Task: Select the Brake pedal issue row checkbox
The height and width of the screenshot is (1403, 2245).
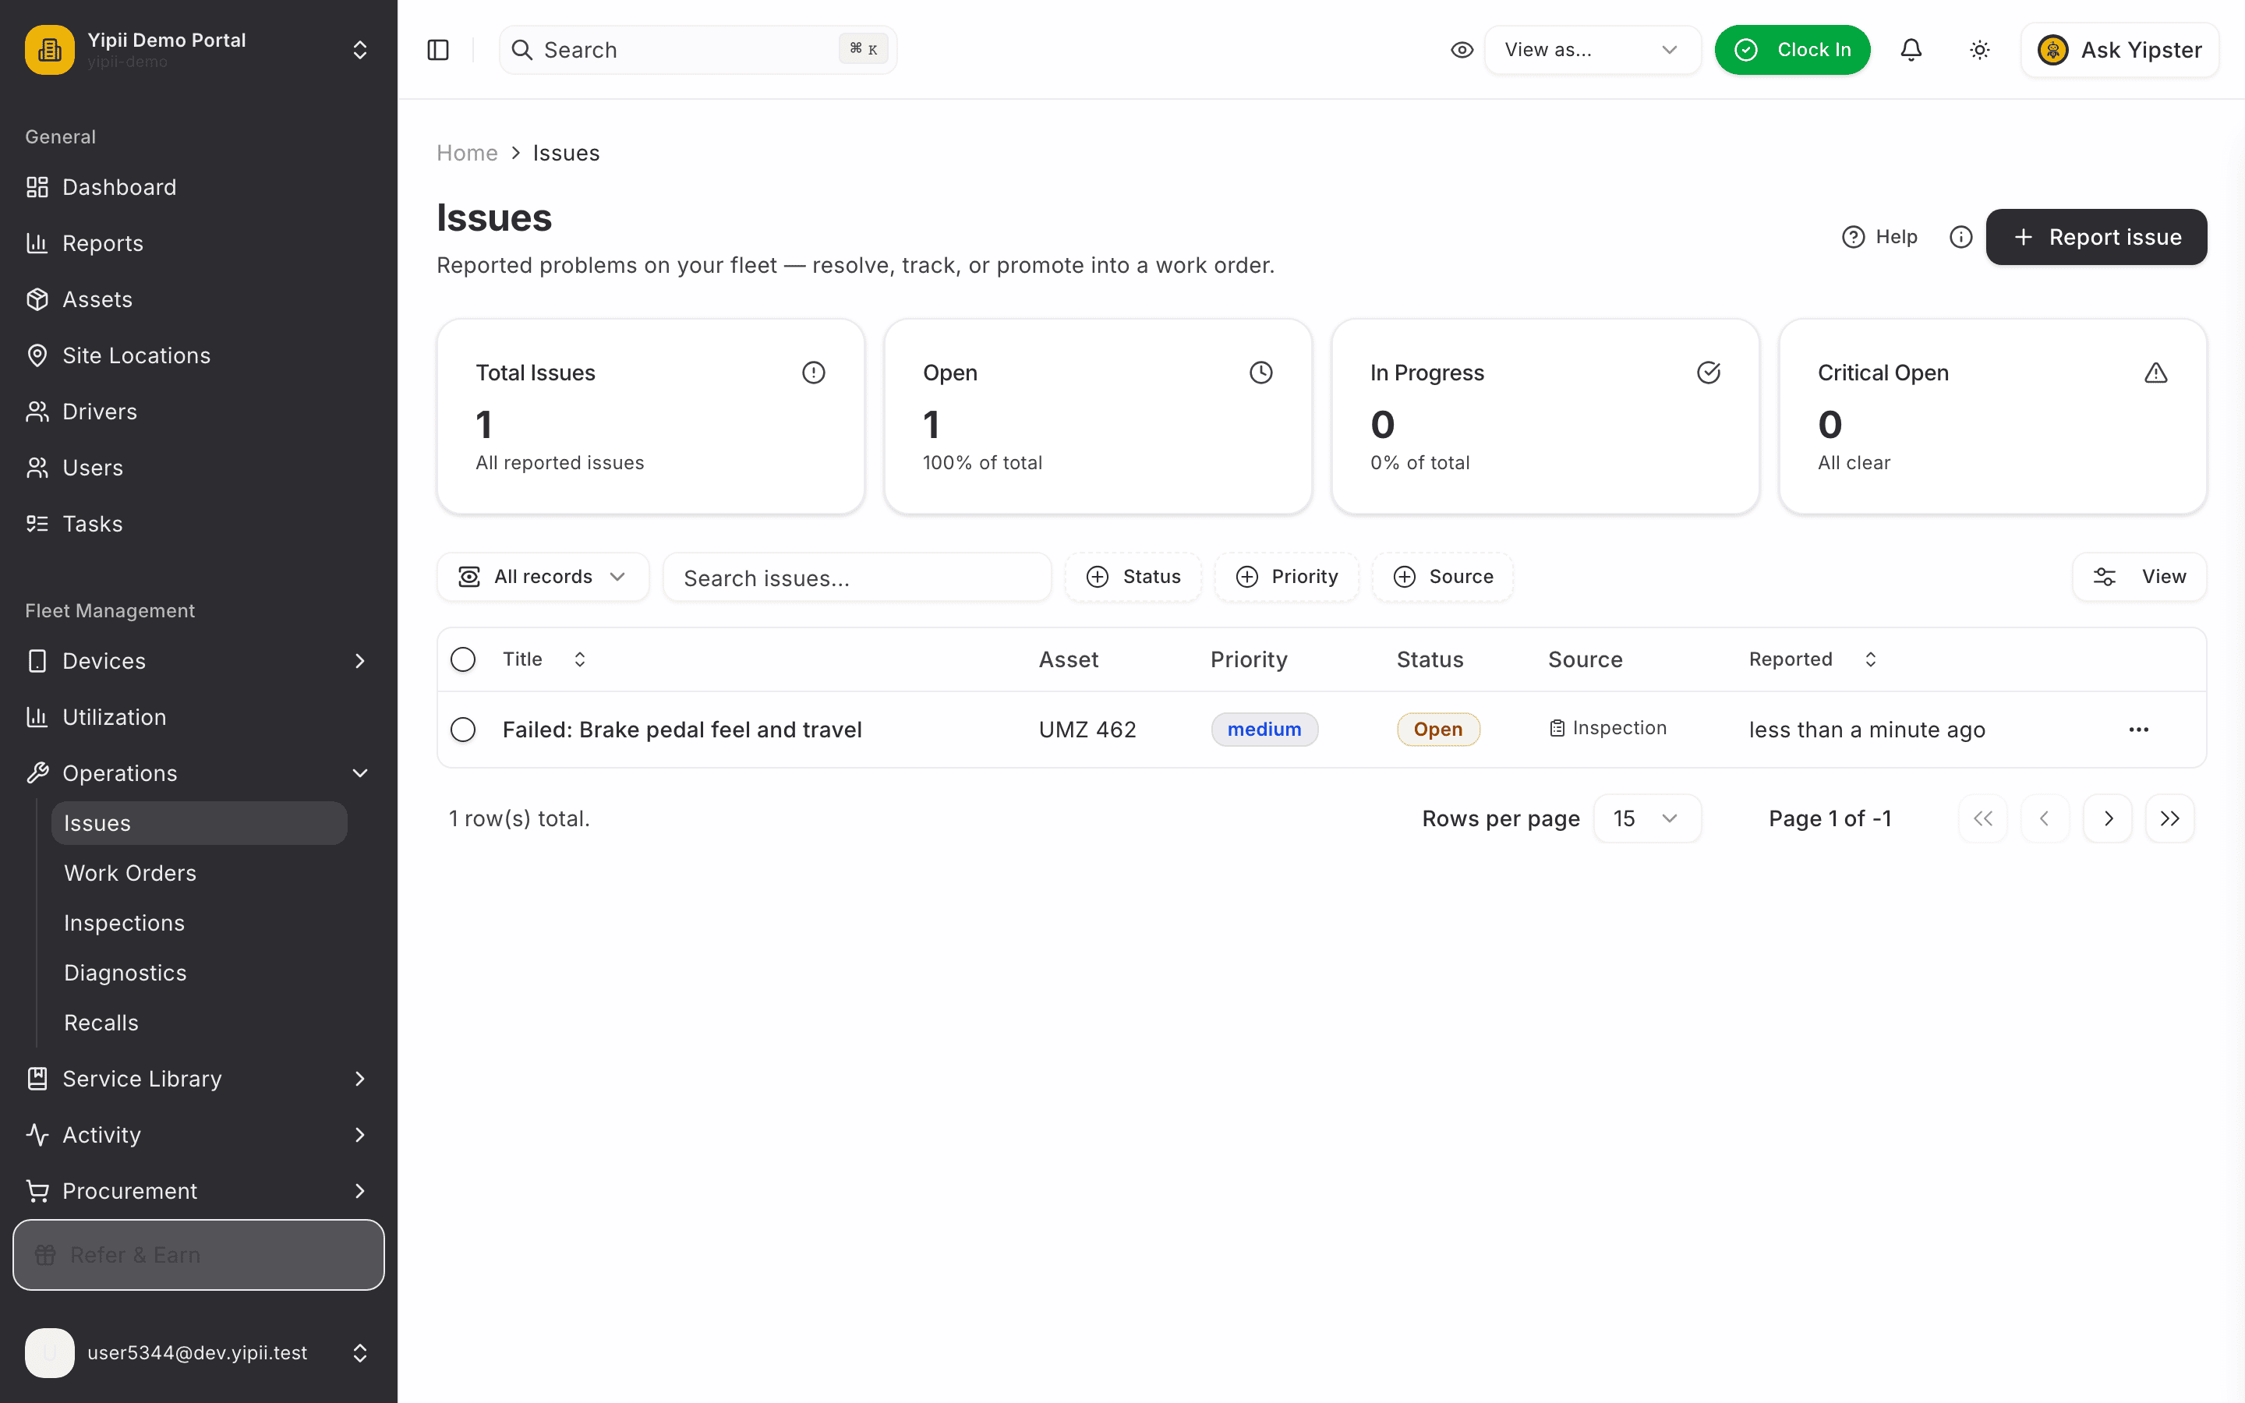Action: pyautogui.click(x=463, y=730)
